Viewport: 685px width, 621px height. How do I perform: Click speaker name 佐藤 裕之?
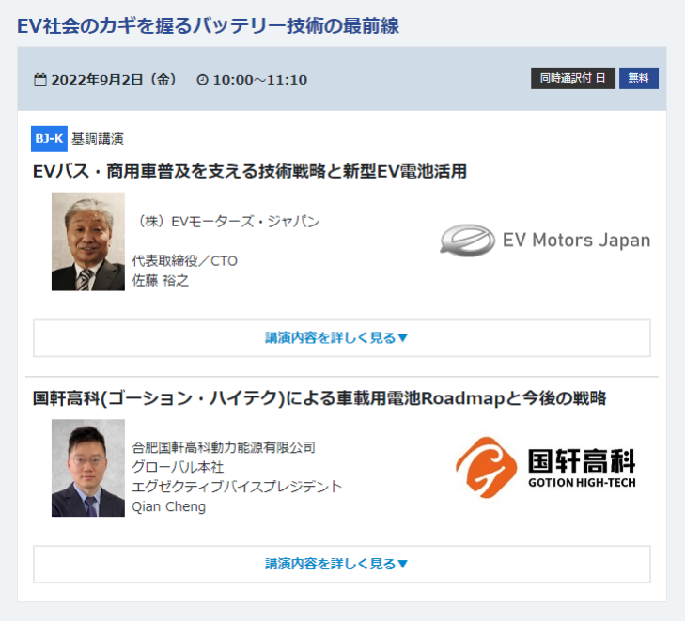161,280
